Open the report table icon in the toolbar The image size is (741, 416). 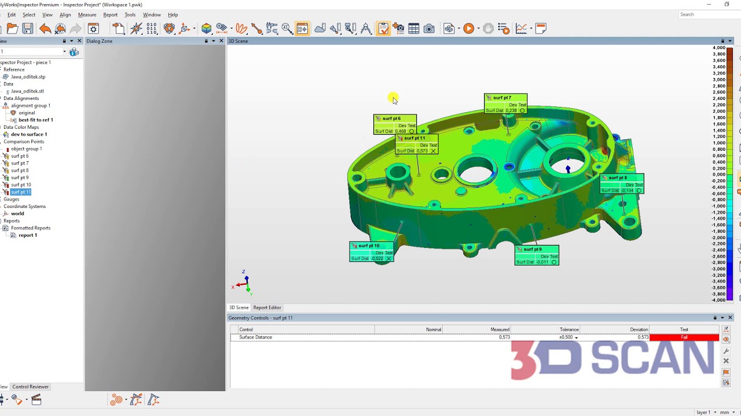point(413,28)
